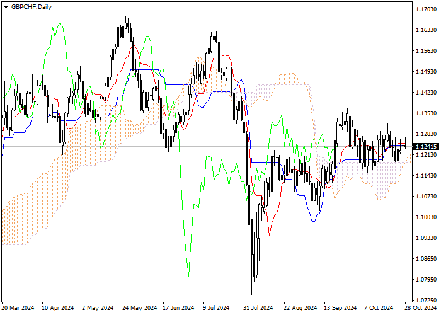
Task: Click the 1.11430 price scale value
Action: point(427,176)
